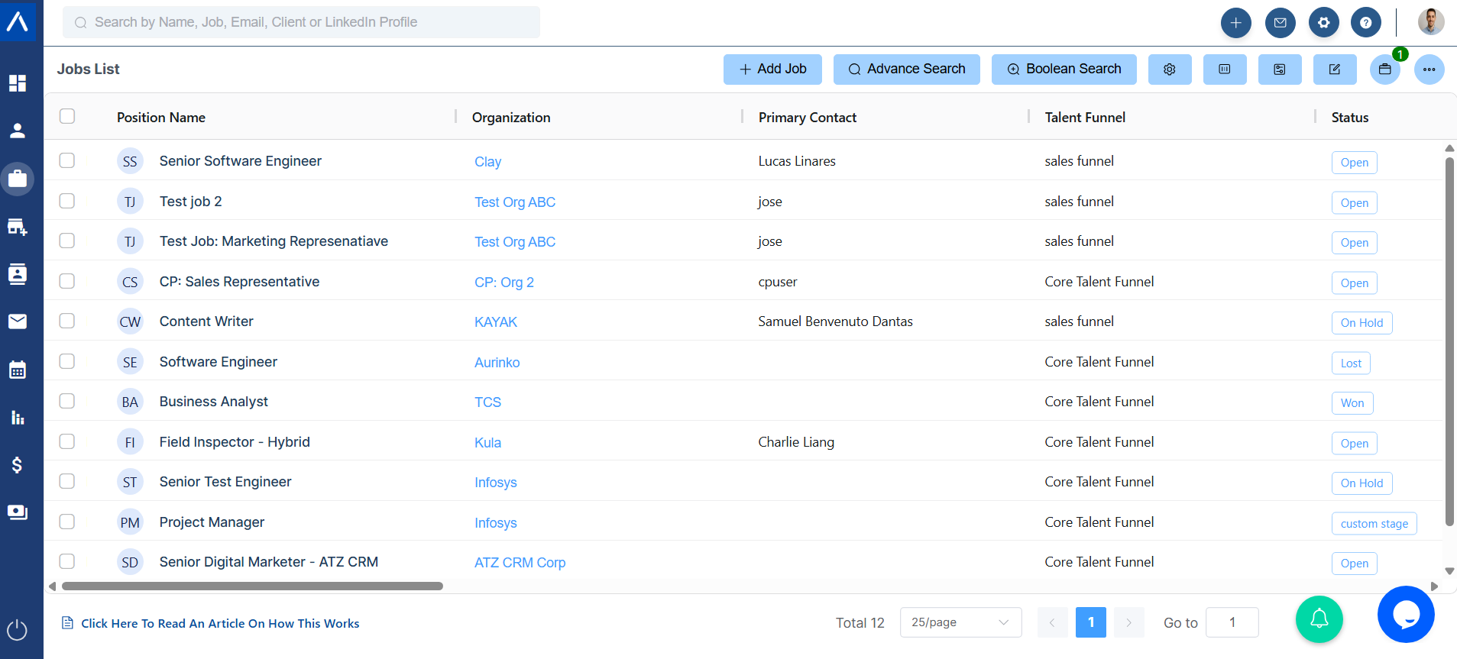1457x659 pixels.
Task: Click the horizontal scrollbar of the table
Action: point(252,586)
